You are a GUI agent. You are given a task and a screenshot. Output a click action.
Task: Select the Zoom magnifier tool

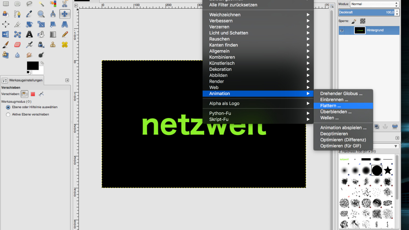(x=41, y=14)
